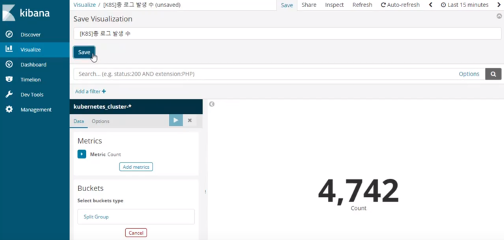Image resolution: width=504 pixels, height=240 pixels.
Task: Discard changes with the X button
Action: pos(190,120)
